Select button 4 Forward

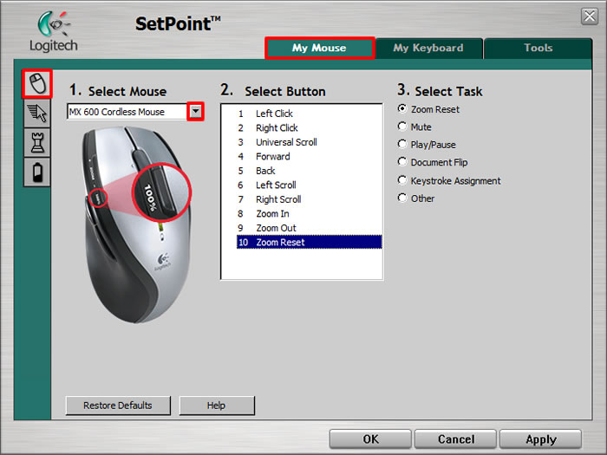pos(309,157)
